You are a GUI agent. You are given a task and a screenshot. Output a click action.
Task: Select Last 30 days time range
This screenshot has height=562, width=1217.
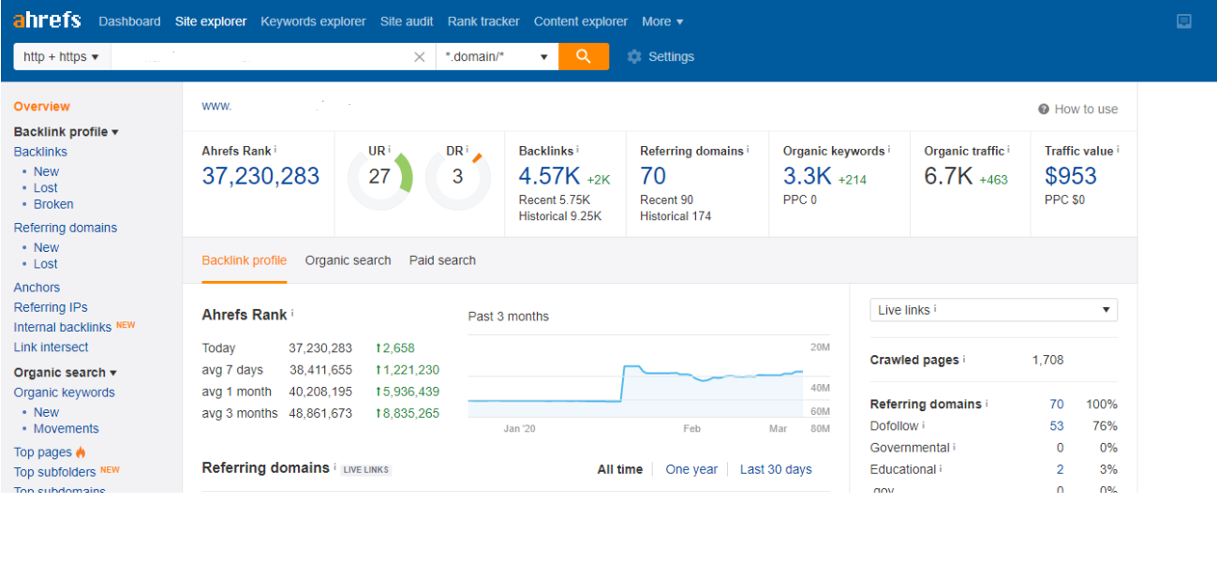point(776,469)
